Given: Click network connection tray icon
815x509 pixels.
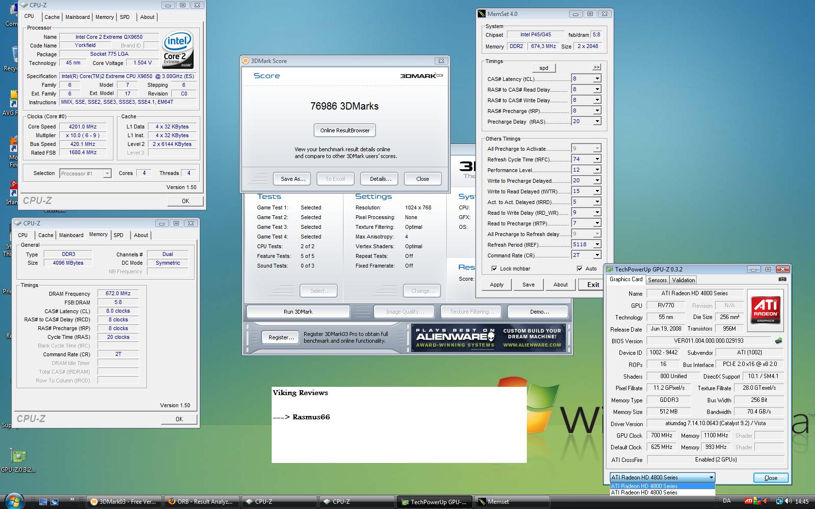Looking at the screenshot, I should click(x=779, y=502).
